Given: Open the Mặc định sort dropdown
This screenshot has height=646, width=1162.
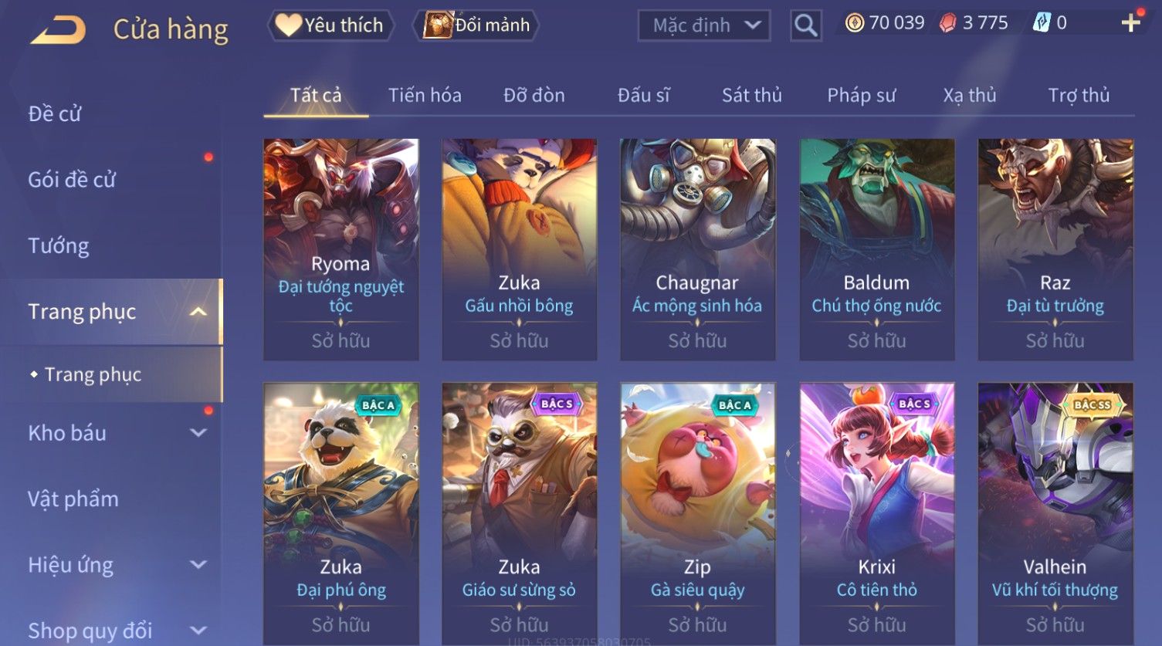Looking at the screenshot, I should tap(703, 25).
